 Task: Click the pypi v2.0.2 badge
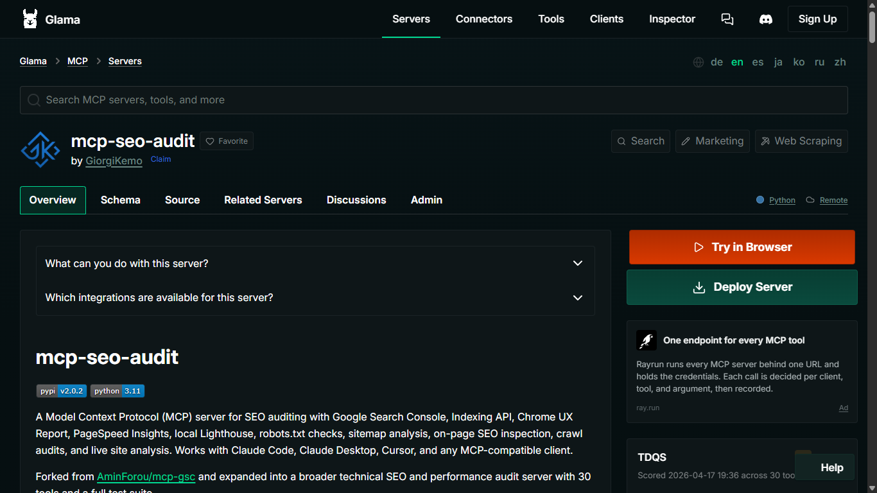(x=61, y=391)
